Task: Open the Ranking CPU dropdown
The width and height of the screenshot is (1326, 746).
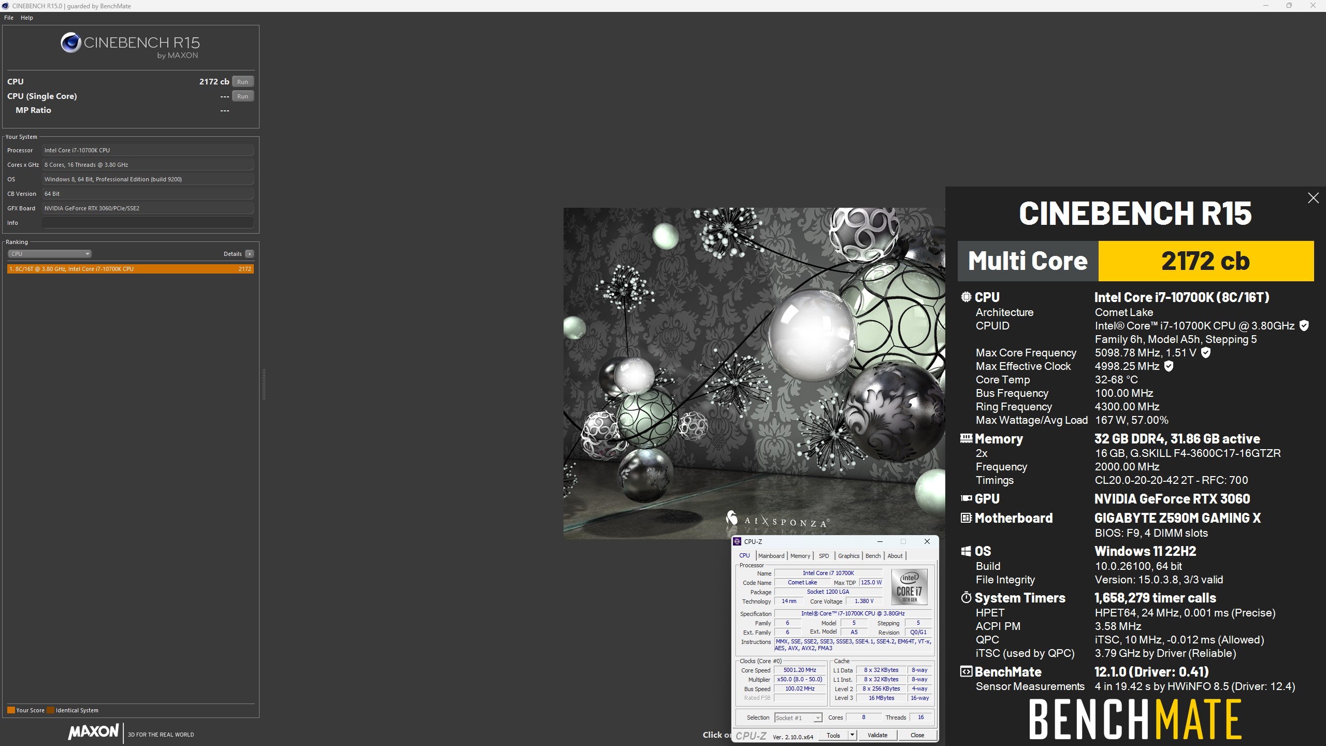Action: coord(50,254)
